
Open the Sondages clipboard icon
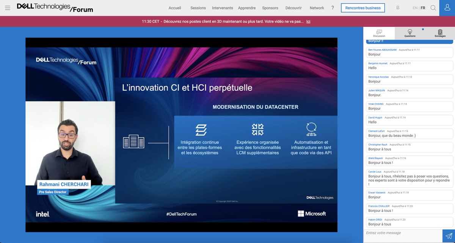[439, 33]
